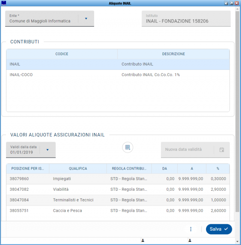Open the three-dot more options menu

(191, 229)
